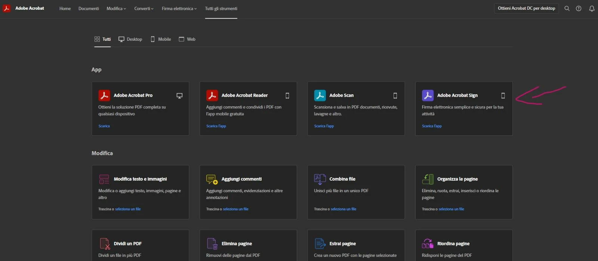Click Scarica l'app link for Acrobat Sign
The width and height of the screenshot is (598, 261).
[432, 126]
